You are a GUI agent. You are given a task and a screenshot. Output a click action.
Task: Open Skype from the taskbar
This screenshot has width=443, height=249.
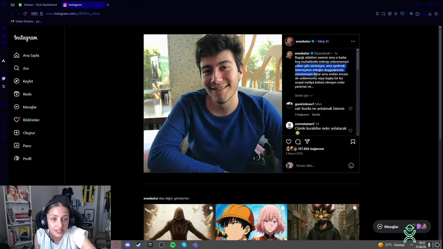(184, 245)
